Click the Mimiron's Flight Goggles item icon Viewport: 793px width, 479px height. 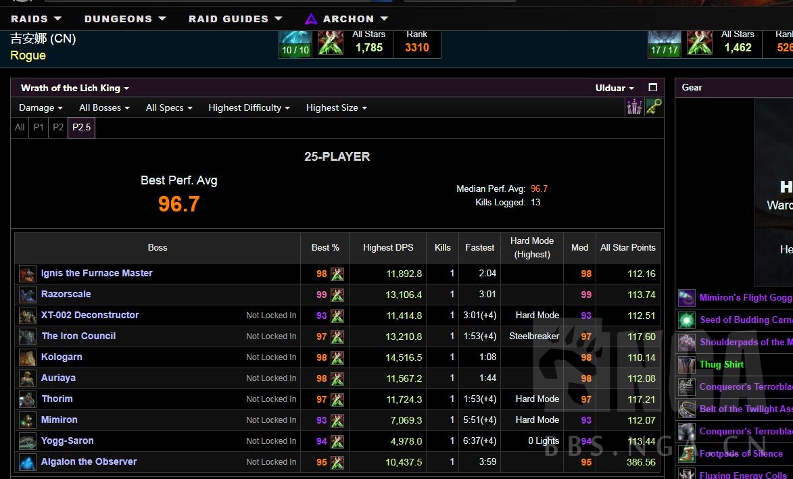[x=687, y=298]
